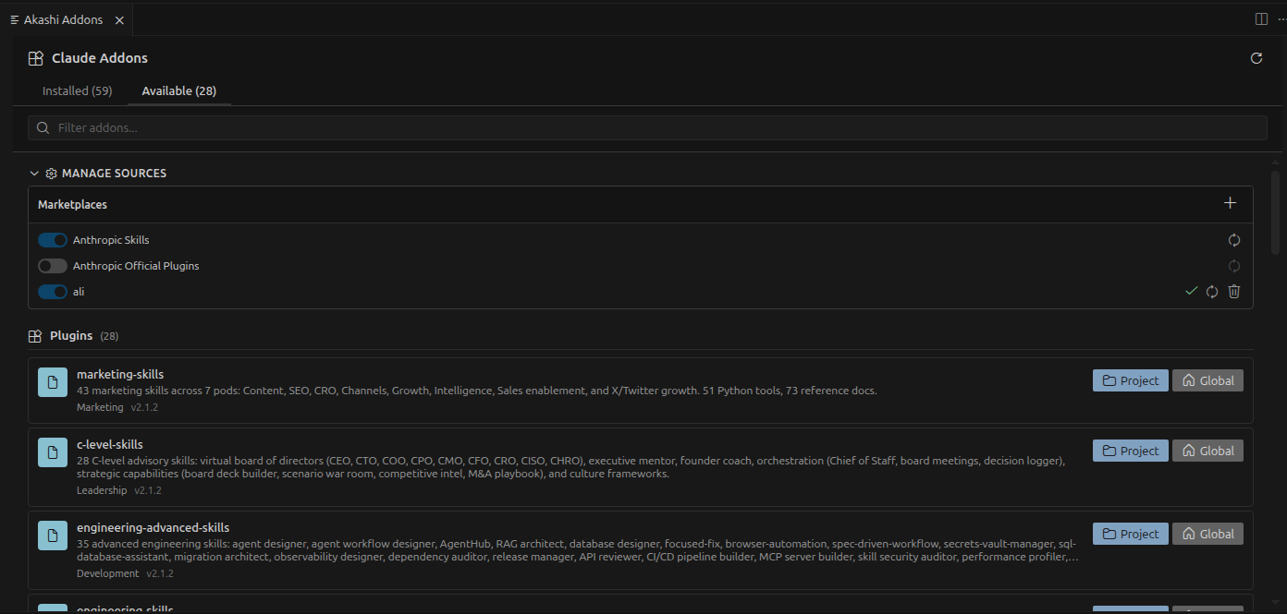
Task: Open the marketing-skills plugin title
Action: click(x=120, y=374)
